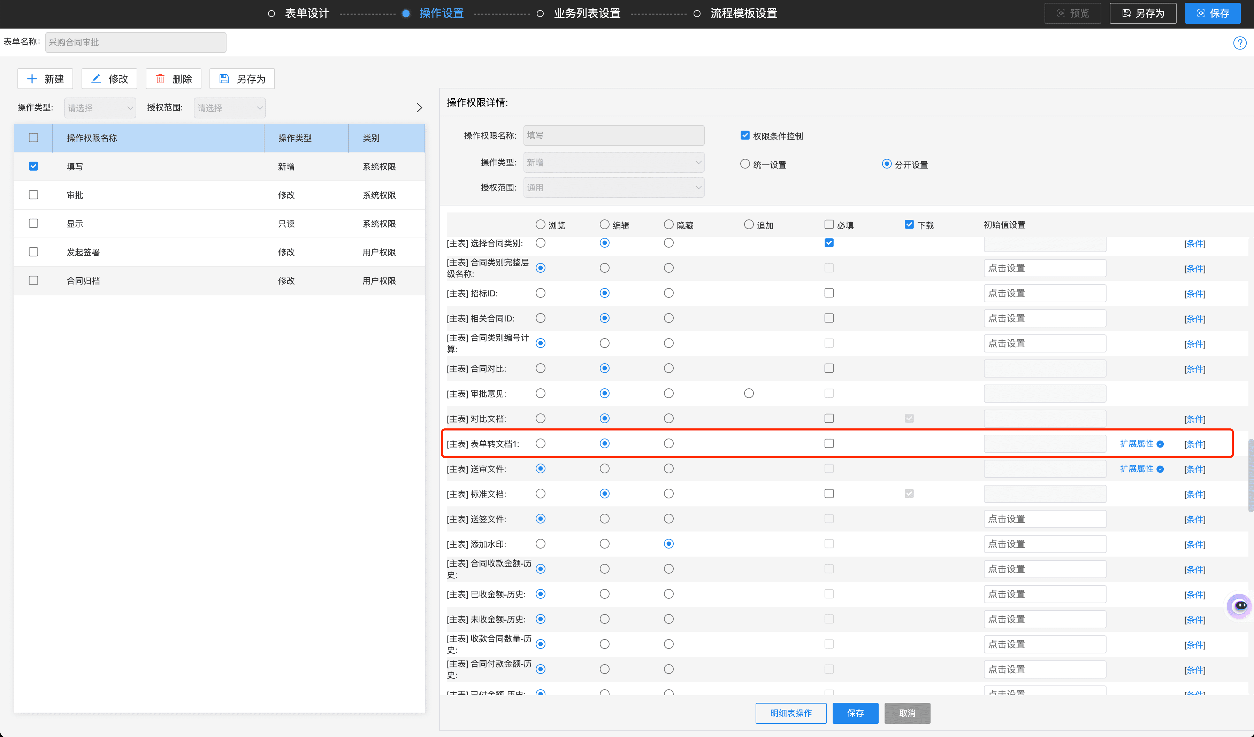Click the 预览 button in top bar

(1072, 14)
